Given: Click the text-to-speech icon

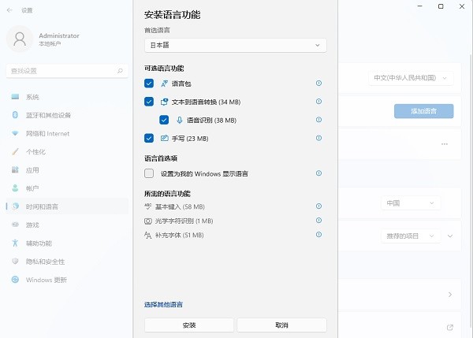Looking at the screenshot, I should point(164,102).
